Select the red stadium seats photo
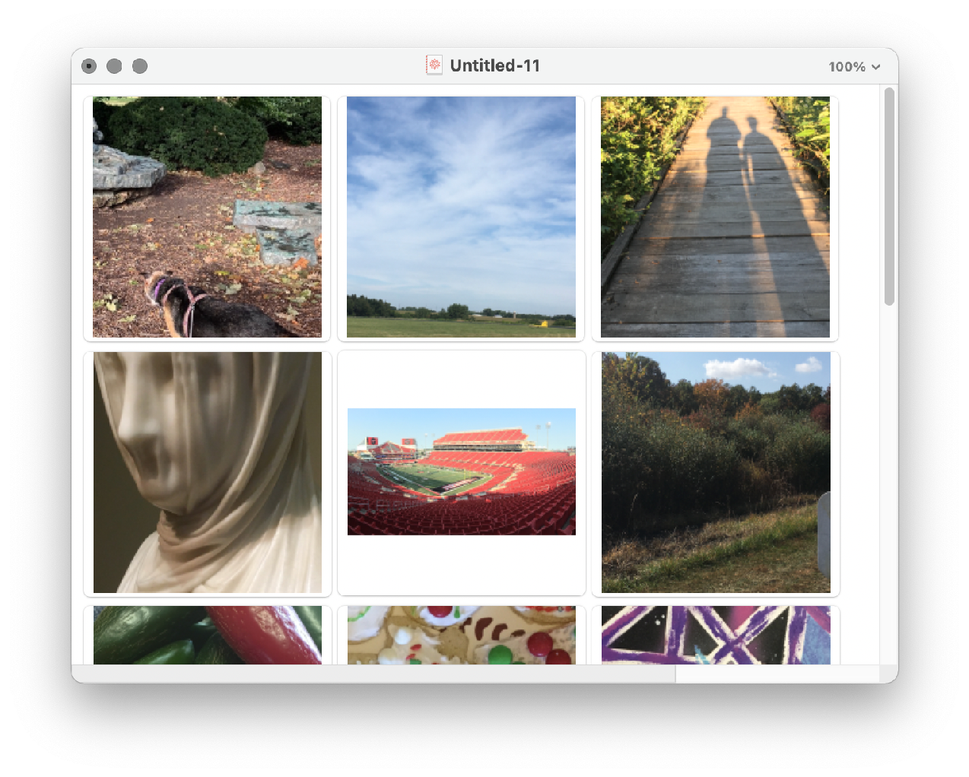This screenshot has height=777, width=969. [x=461, y=471]
